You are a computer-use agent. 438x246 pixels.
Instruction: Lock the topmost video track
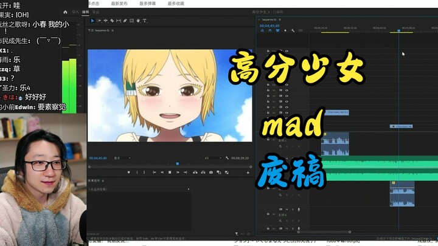pos(268,51)
